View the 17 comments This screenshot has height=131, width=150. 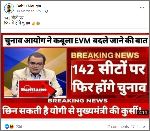117,127
